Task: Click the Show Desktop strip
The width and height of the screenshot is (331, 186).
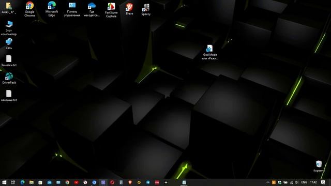Action: [x=330, y=182]
